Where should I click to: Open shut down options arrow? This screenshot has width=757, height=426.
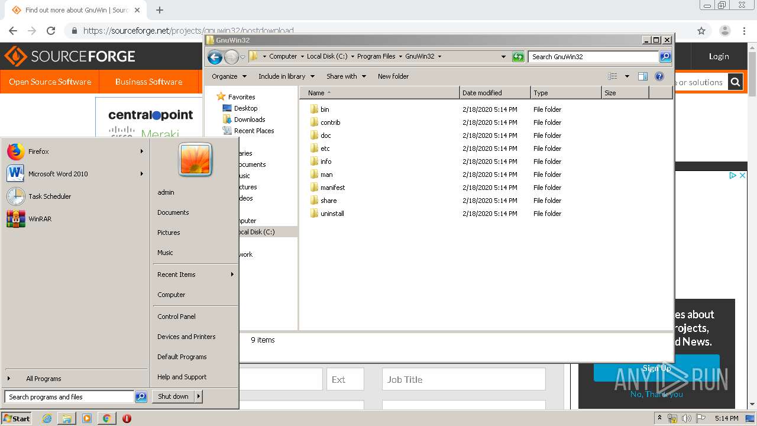click(x=199, y=396)
